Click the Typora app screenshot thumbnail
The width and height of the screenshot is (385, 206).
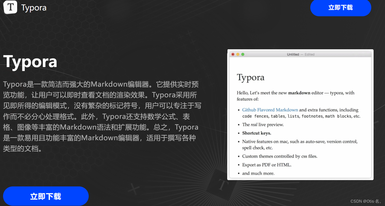click(300, 115)
